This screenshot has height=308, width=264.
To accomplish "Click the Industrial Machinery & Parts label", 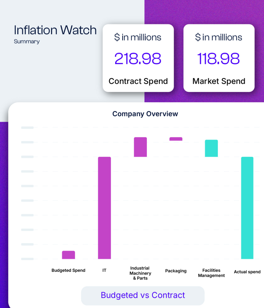I will click(x=140, y=273).
